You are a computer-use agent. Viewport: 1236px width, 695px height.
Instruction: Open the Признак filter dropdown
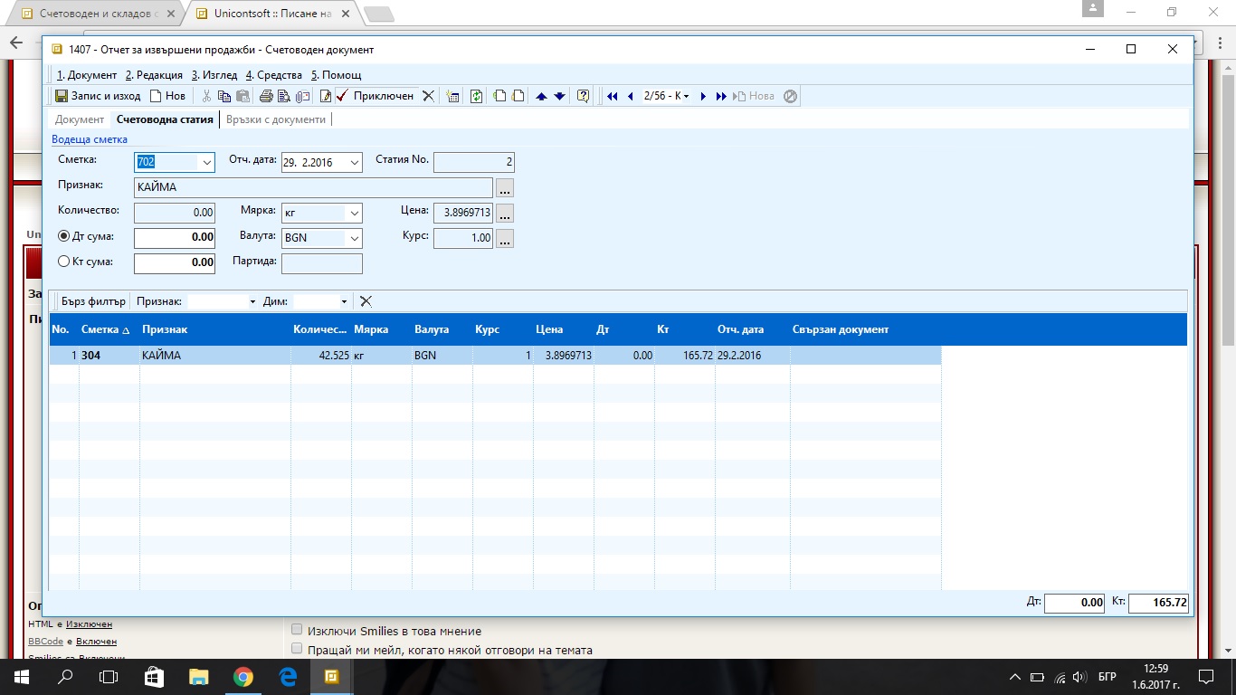click(x=252, y=301)
